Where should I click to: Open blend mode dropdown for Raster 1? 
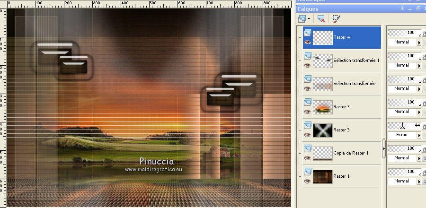point(419,182)
